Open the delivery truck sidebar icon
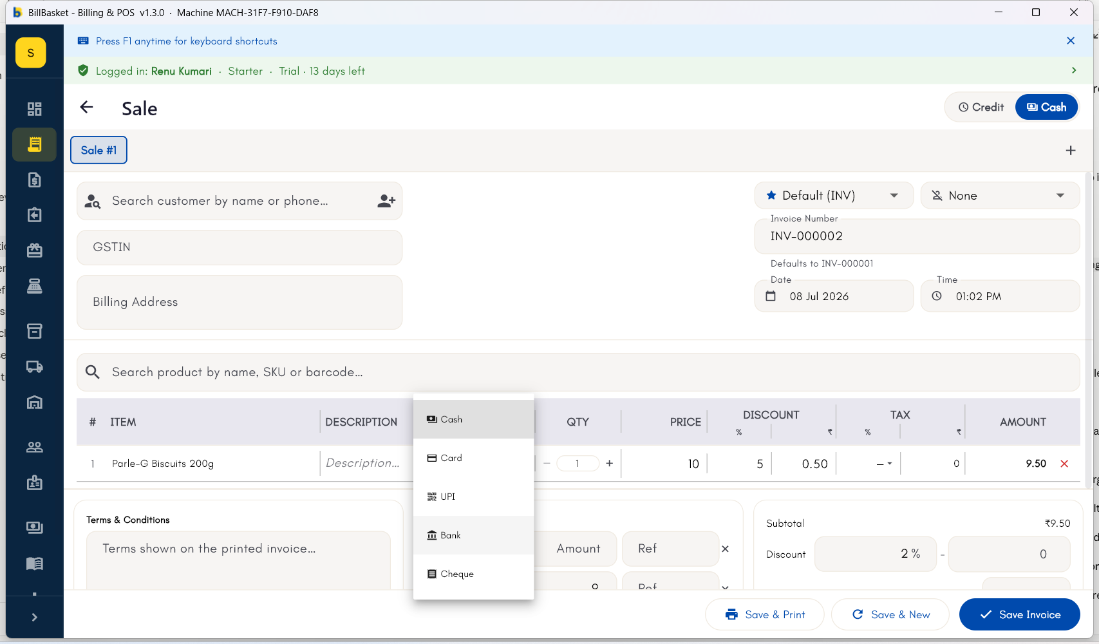This screenshot has height=644, width=1099. click(x=34, y=366)
